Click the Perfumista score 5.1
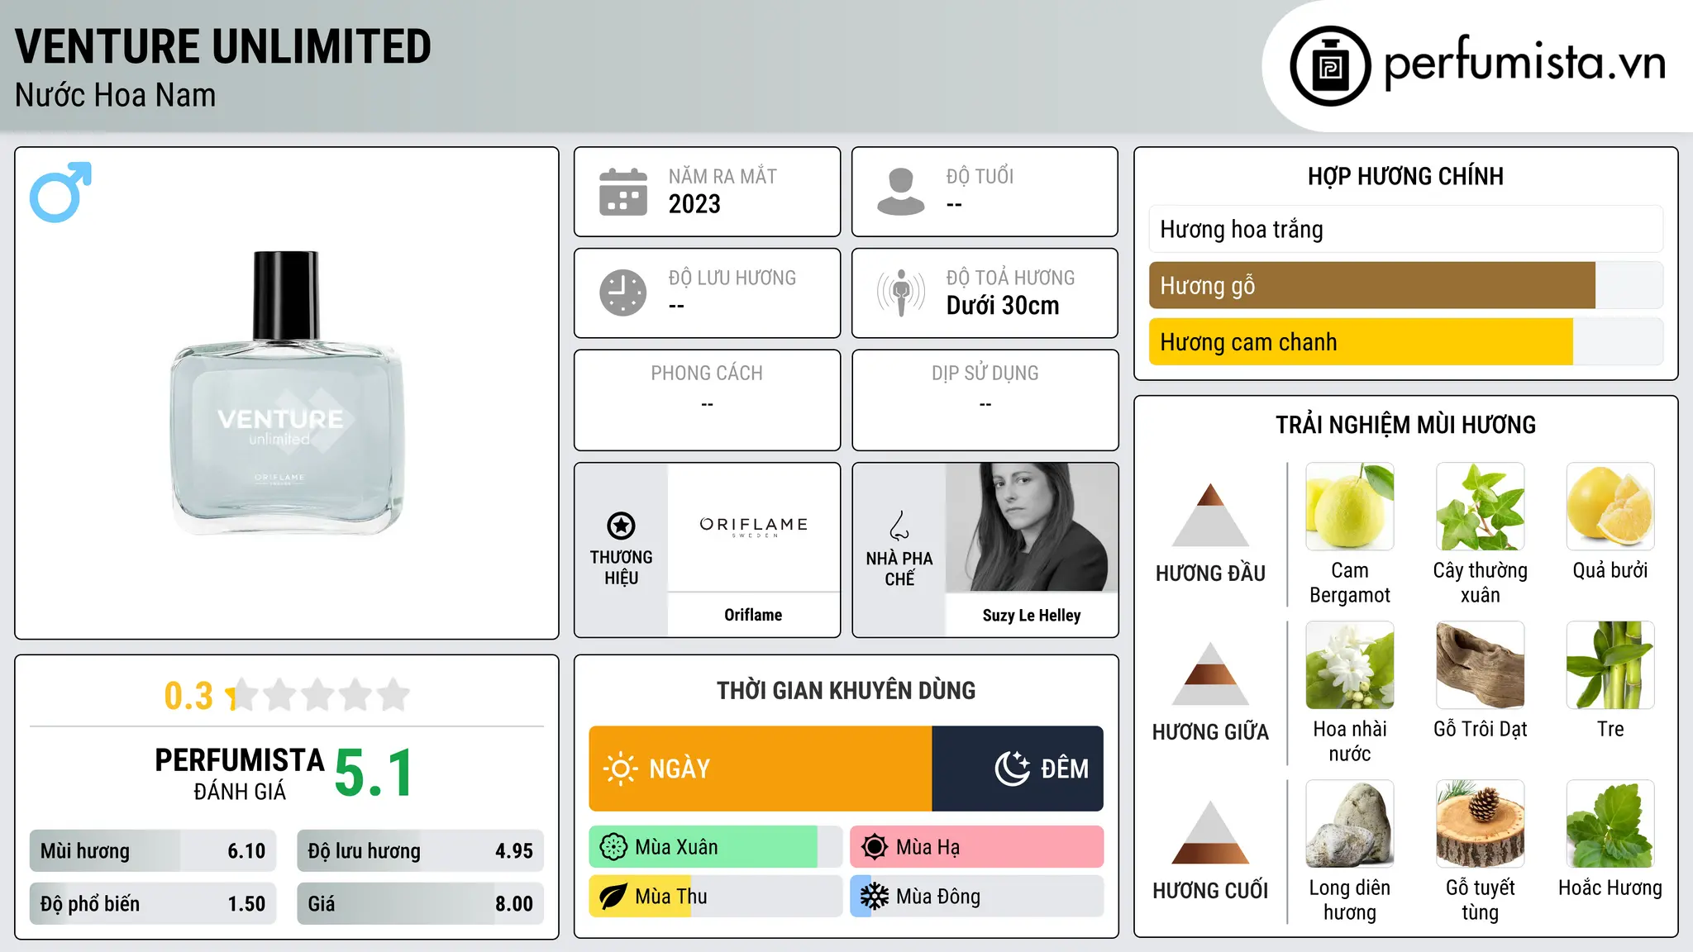The width and height of the screenshot is (1693, 952). 374,773
